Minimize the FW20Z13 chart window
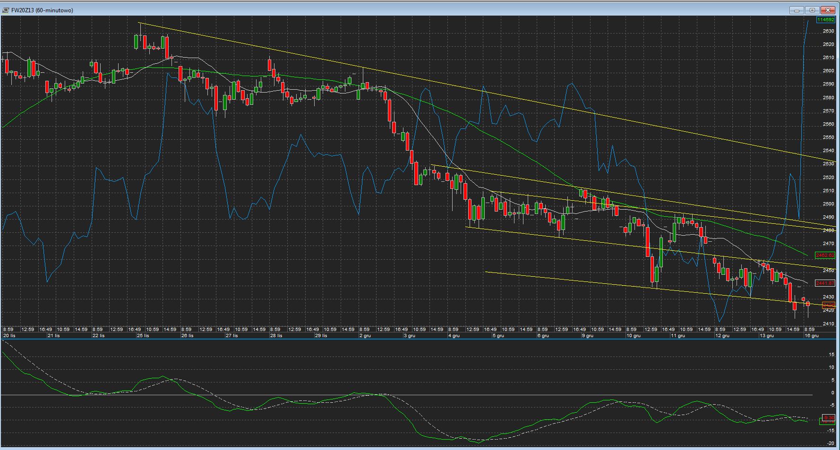The width and height of the screenshot is (840, 450). pyautogui.click(x=797, y=10)
